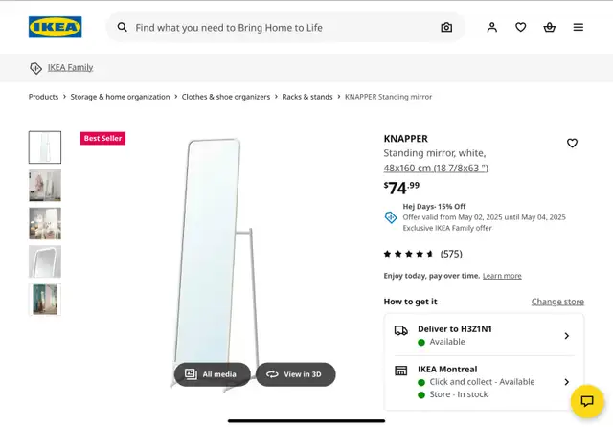Viewport: 613px width, 427px height.
Task: Click the search magnifier icon
Action: (x=123, y=28)
